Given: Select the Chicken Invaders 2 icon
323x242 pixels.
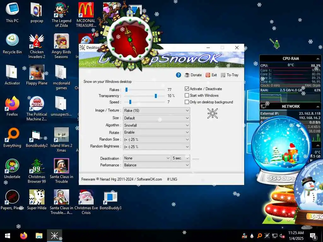Looking at the screenshot, I should point(37,46).
